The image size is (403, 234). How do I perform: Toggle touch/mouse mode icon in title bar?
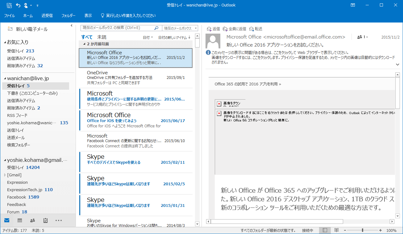[x=26, y=5]
